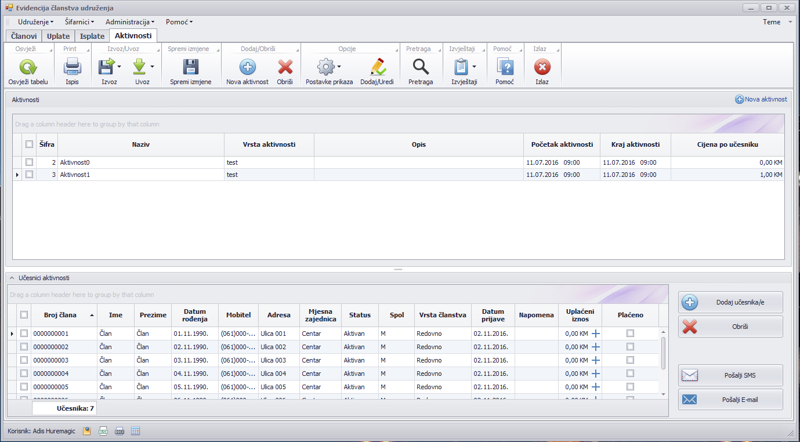Click the DOCX icon in status bar

[120, 431]
